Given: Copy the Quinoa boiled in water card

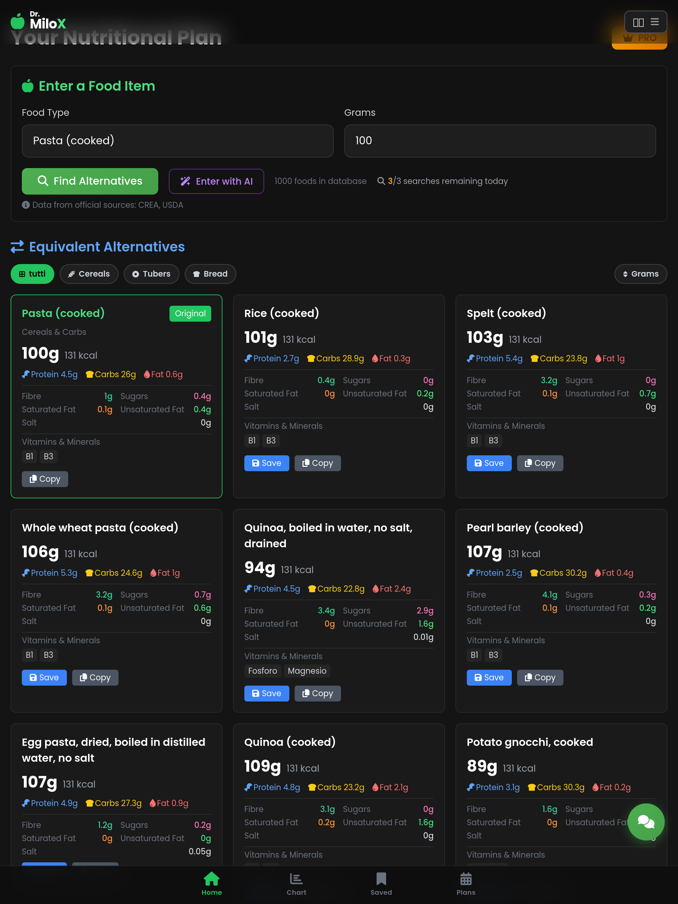Looking at the screenshot, I should click(317, 694).
